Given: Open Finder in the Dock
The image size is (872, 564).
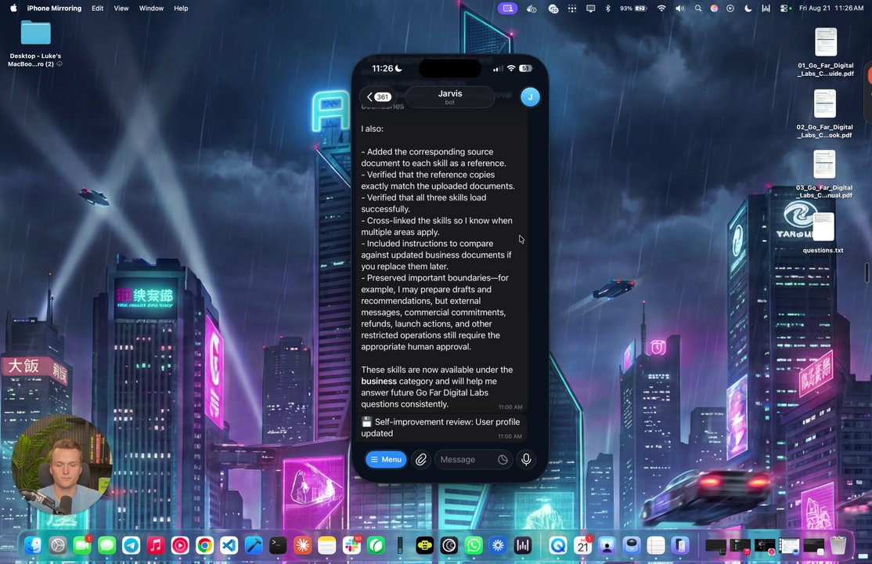Looking at the screenshot, I should pyautogui.click(x=34, y=546).
